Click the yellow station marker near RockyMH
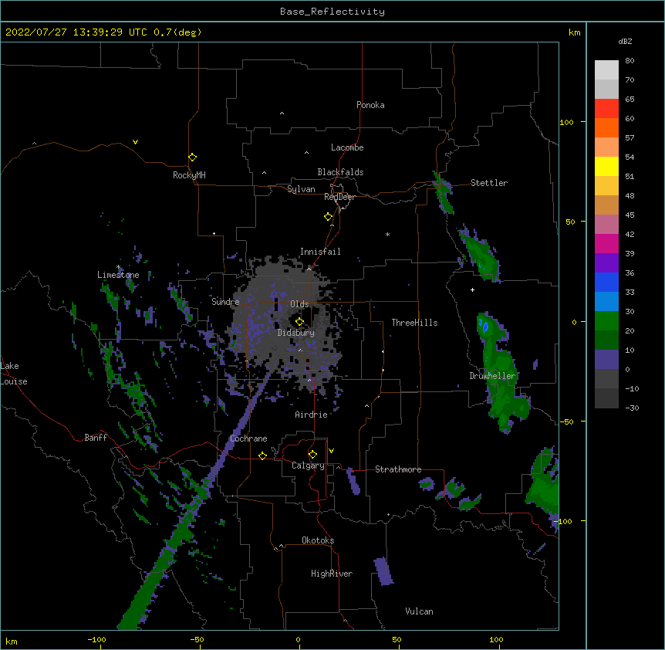The height and width of the screenshot is (650, 665). point(192,157)
